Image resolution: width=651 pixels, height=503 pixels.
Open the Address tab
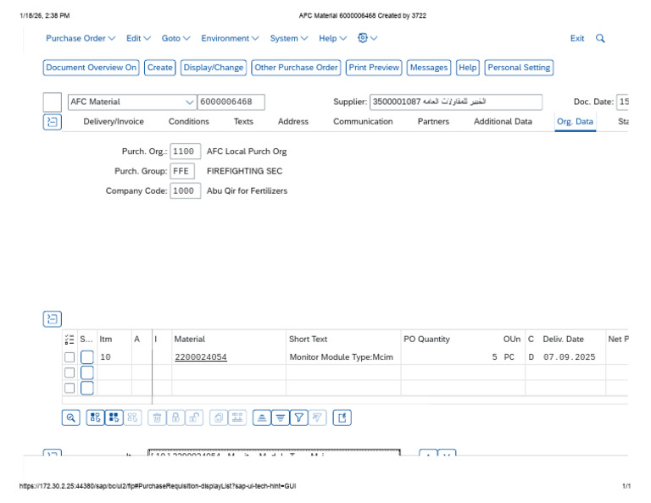(293, 121)
